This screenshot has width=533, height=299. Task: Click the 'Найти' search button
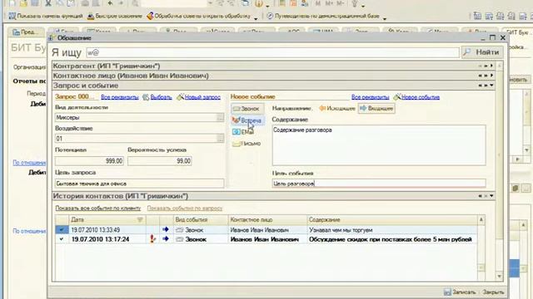click(482, 52)
